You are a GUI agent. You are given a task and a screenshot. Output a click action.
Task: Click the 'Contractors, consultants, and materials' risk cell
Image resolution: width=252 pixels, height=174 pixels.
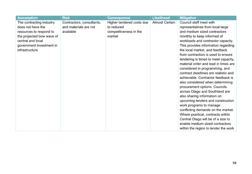[83, 75]
